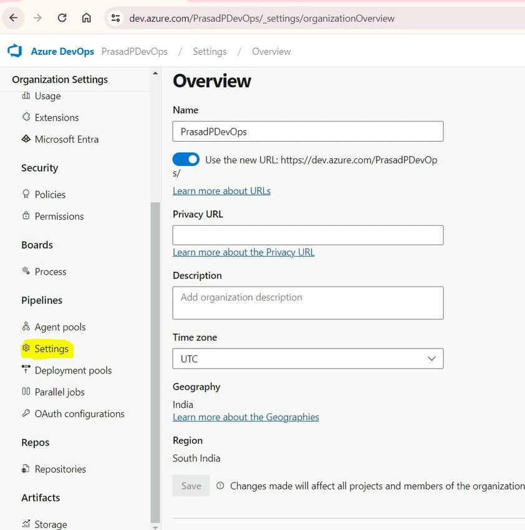Click the browser forward arrow
Screen dimensions: 525x530
(37, 18)
